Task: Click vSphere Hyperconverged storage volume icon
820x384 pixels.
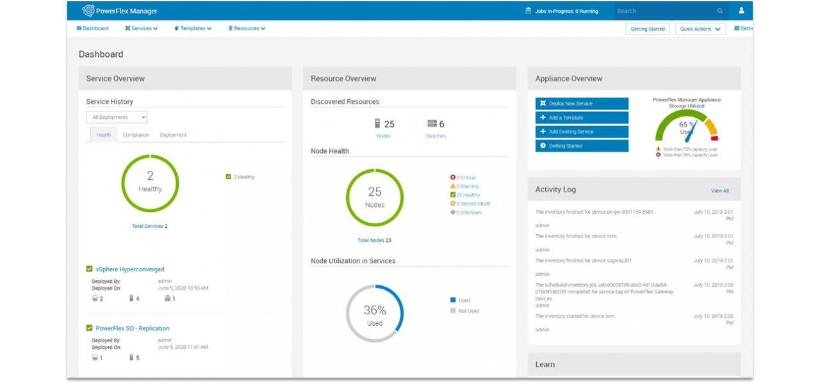Action: coord(95,298)
